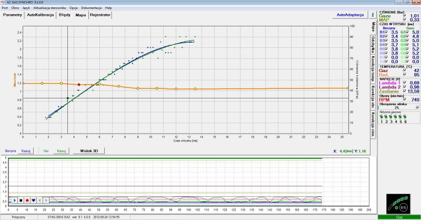The height and width of the screenshot is (220, 421).
Task: Start oscilloscope playback with play icon
Action: pyautogui.click(x=15, y=201)
